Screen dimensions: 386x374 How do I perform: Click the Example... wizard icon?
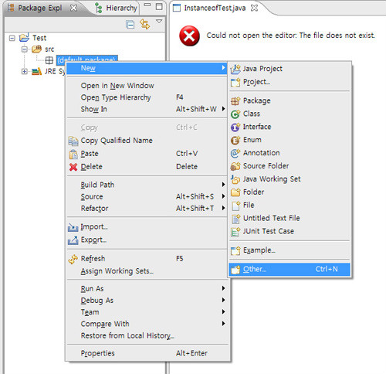(235, 250)
